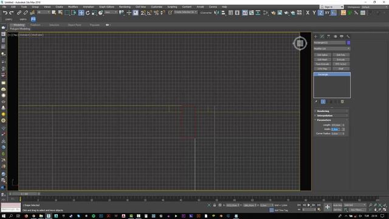This screenshot has height=219, width=389.
Task: Constrain movement to the X axis
Action: (x=308, y=13)
